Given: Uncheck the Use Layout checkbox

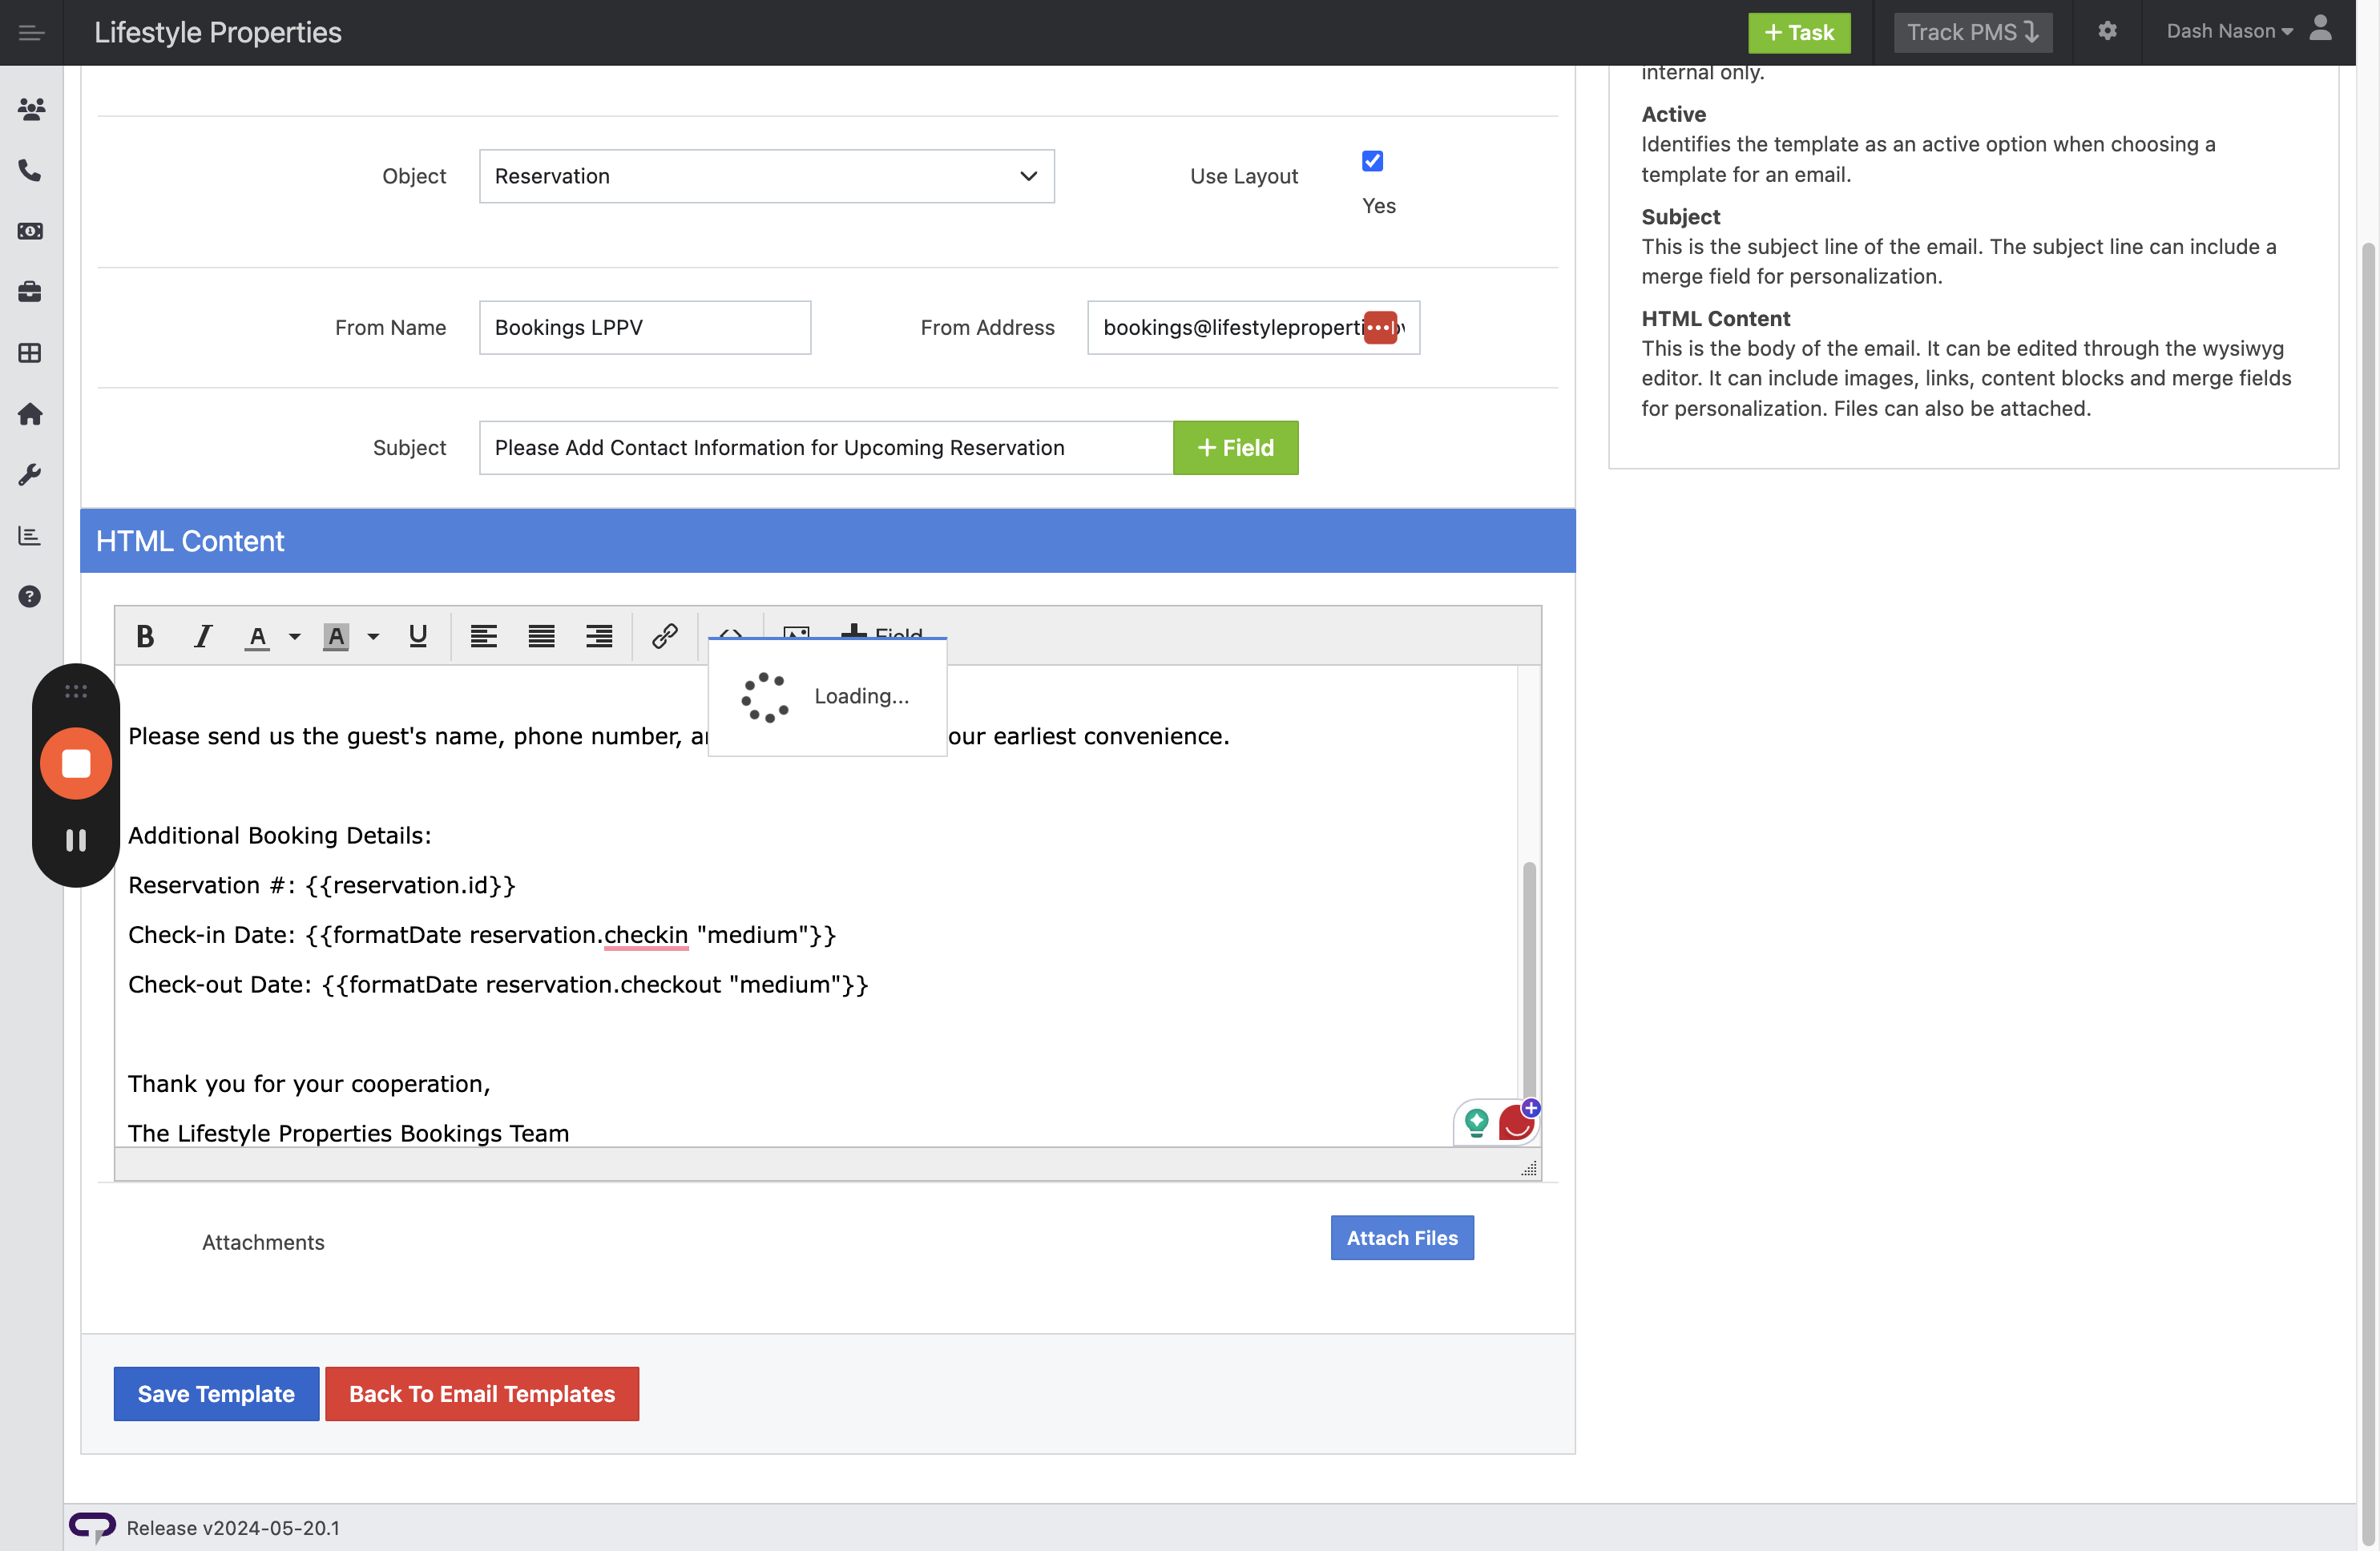Looking at the screenshot, I should (x=1372, y=161).
